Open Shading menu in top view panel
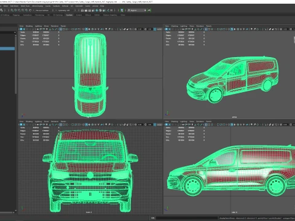295x221 pixels. click(x=29, y=26)
